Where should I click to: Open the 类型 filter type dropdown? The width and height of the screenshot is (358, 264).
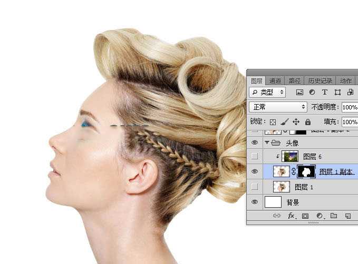(267, 92)
